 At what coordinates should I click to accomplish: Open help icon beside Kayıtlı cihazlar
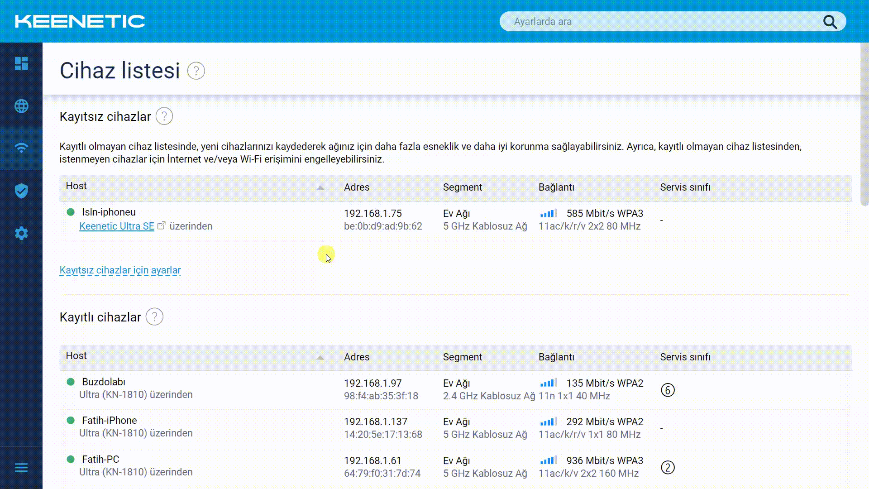click(x=154, y=317)
